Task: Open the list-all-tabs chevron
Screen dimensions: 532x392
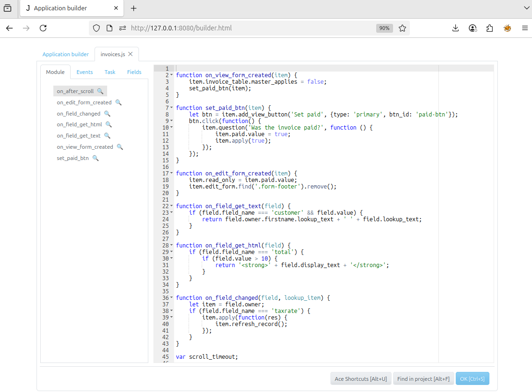Action: coord(526,8)
